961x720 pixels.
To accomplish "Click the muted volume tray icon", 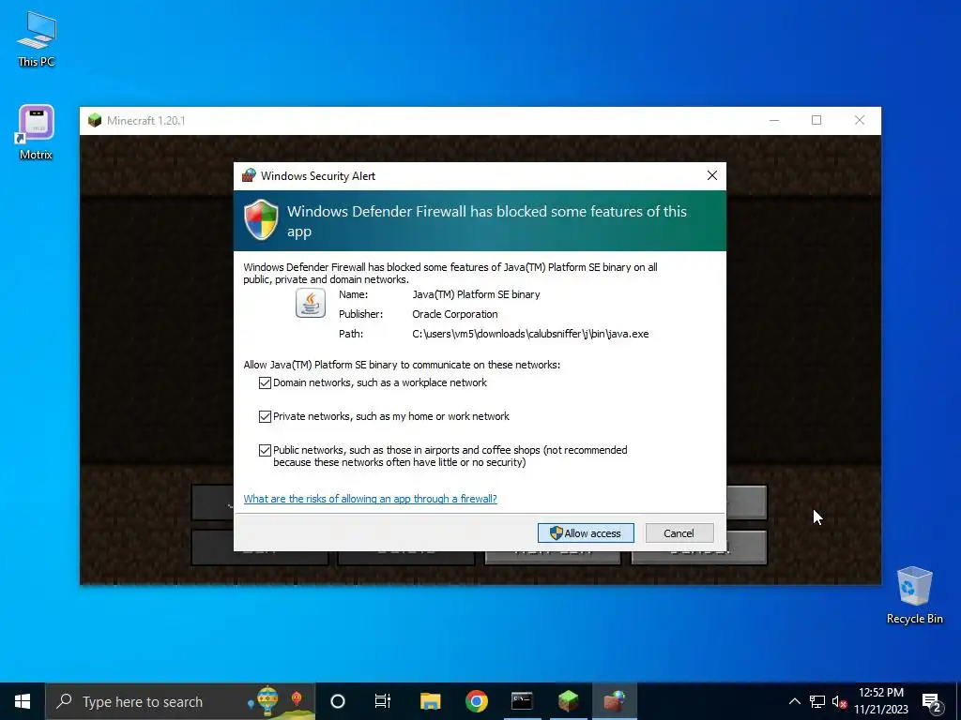I will 839,701.
